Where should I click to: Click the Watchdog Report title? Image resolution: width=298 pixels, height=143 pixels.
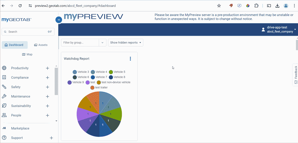(x=77, y=59)
